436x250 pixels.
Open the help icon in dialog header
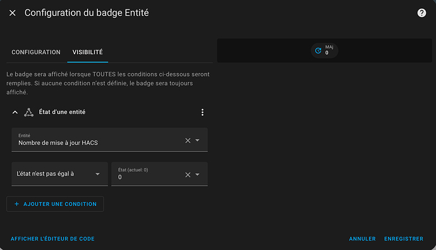(421, 13)
